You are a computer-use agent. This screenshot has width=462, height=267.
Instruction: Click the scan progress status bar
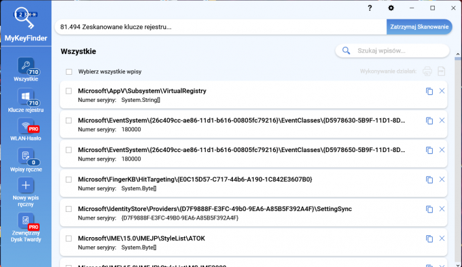pos(221,27)
